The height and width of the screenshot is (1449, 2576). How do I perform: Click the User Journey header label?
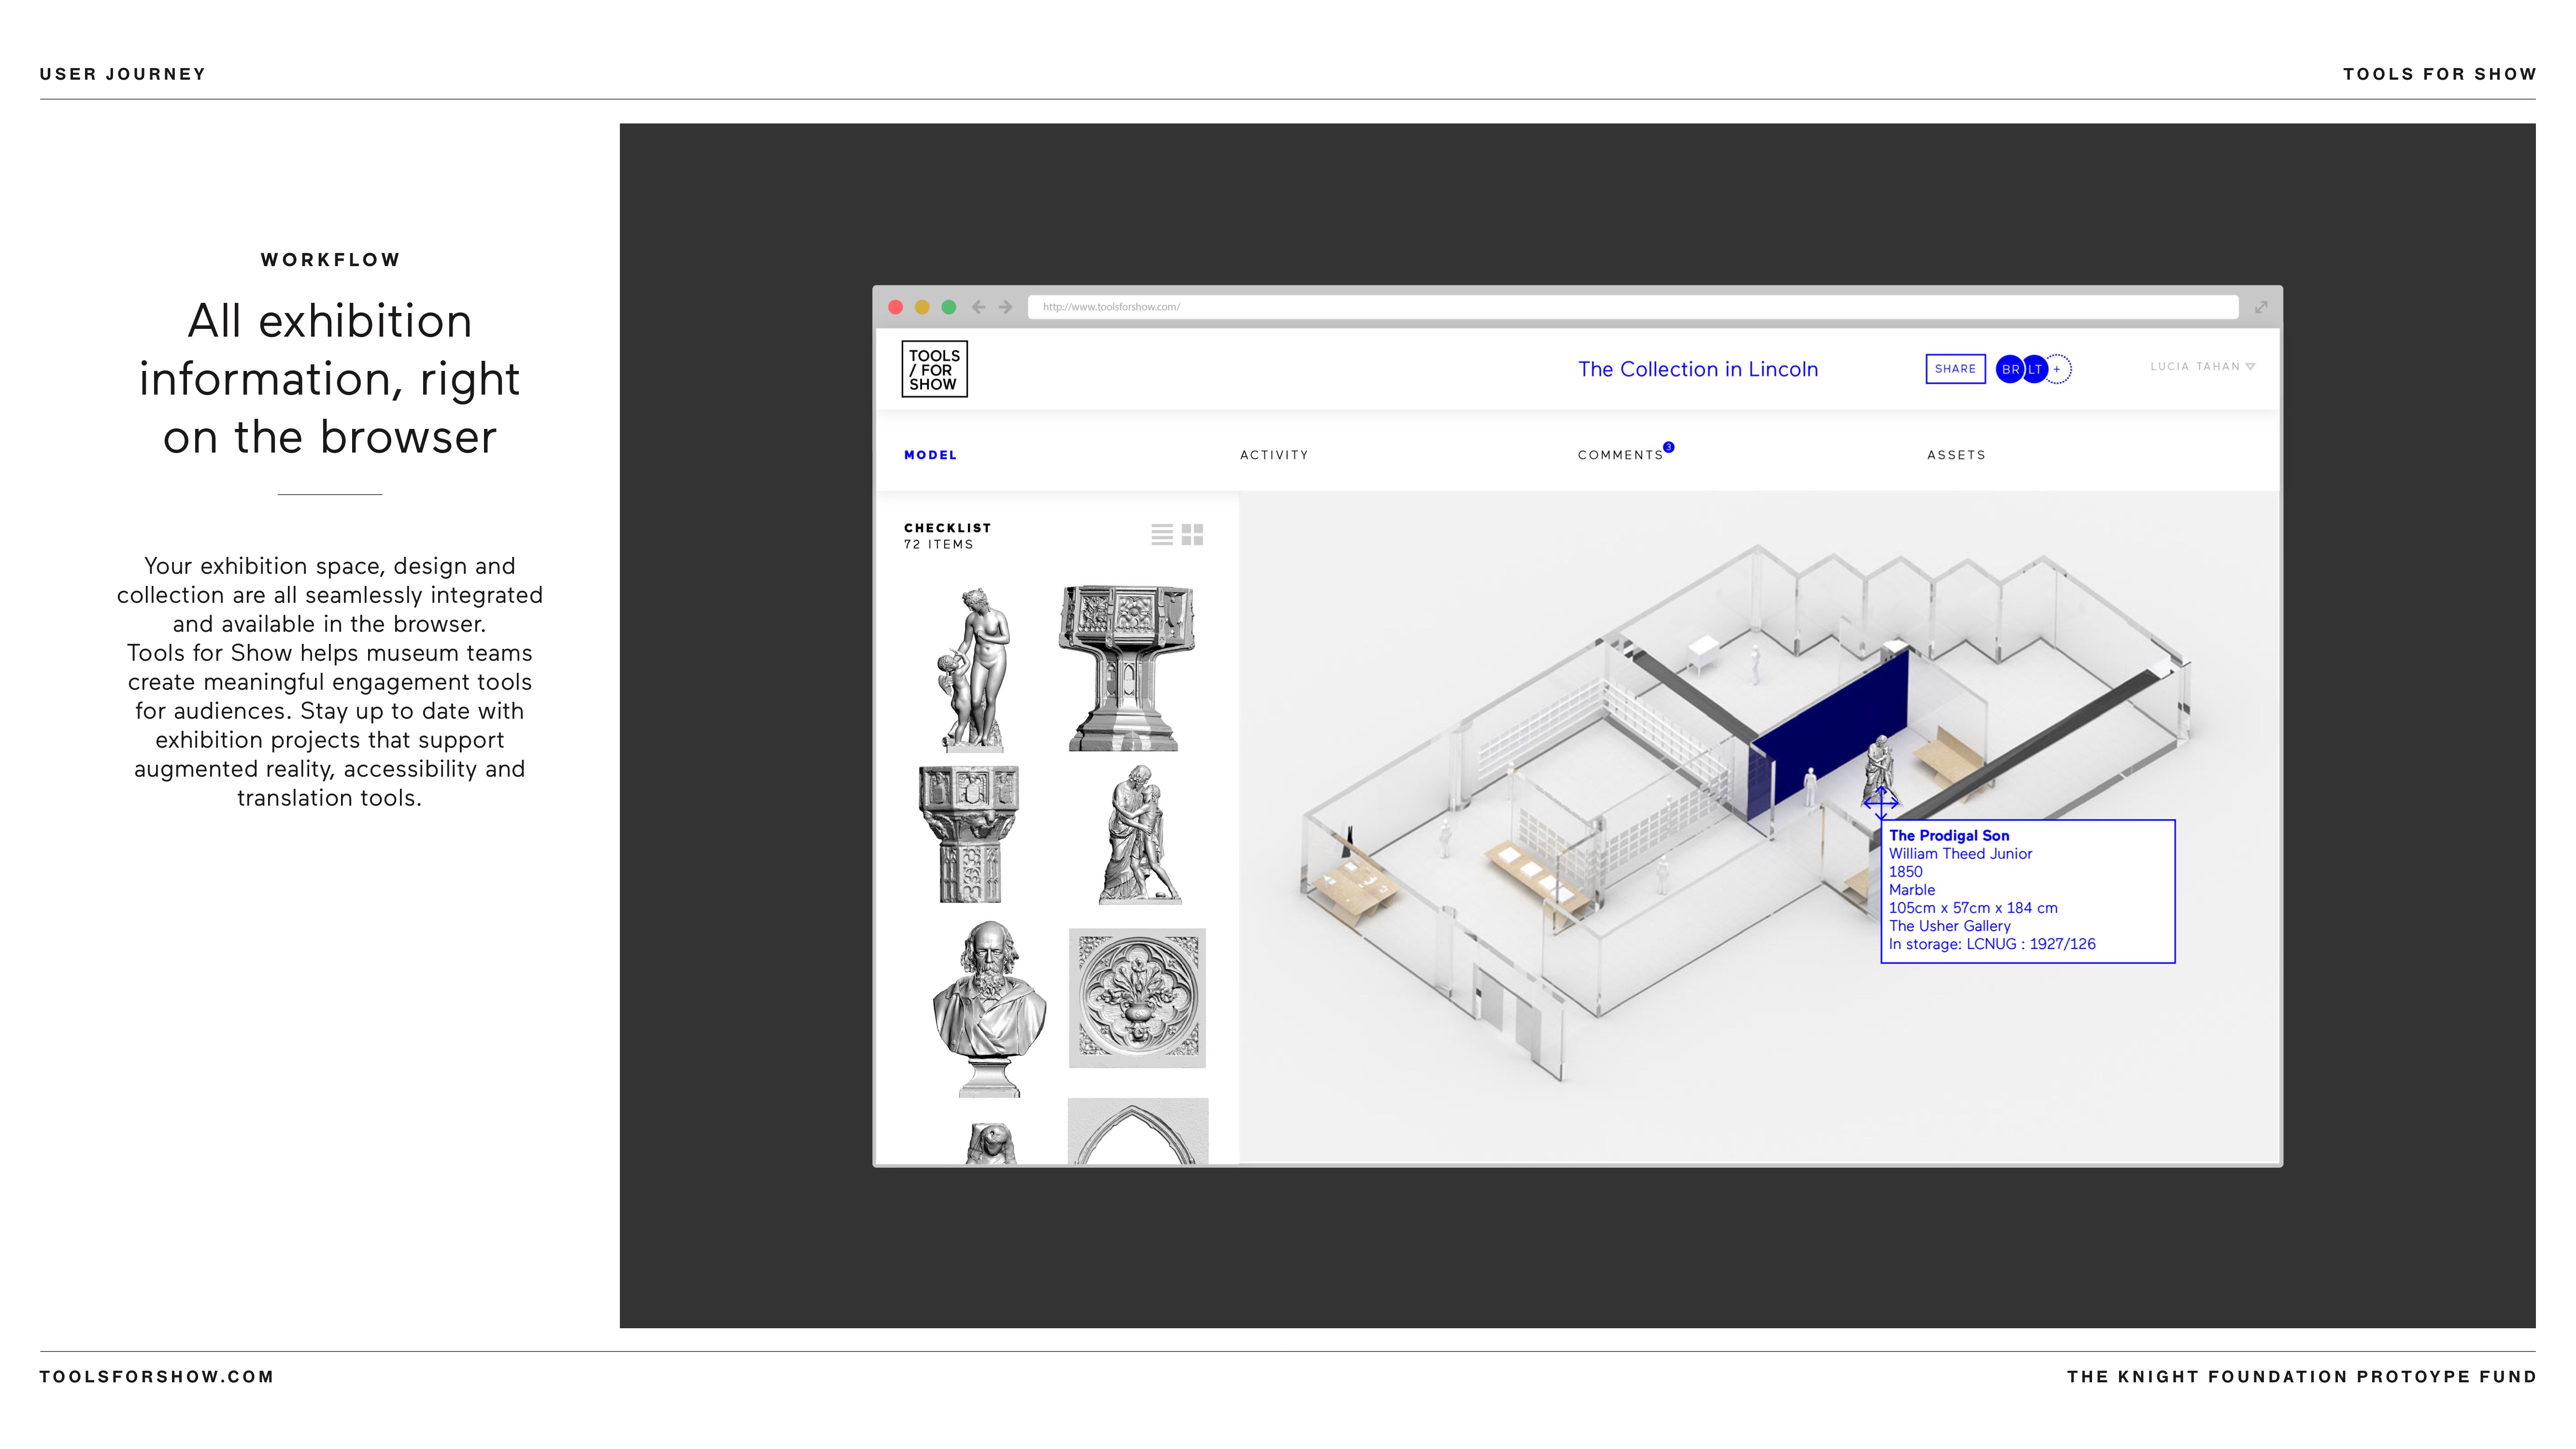click(x=123, y=74)
